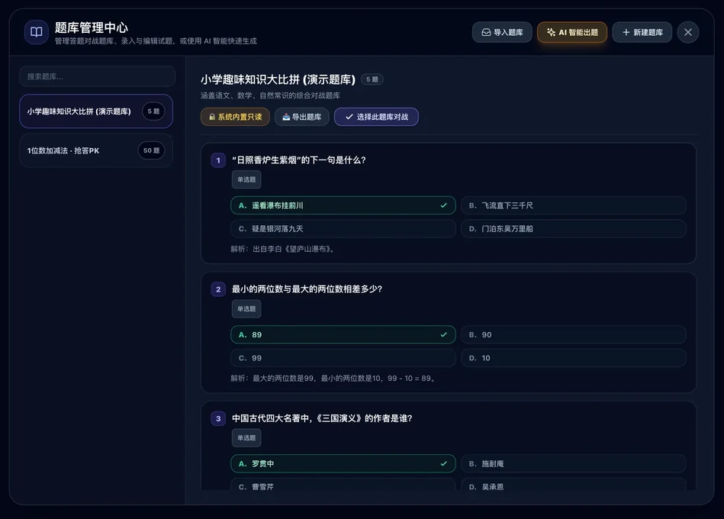The image size is (724, 519).
Task: Click question number 1 badge
Action: pyautogui.click(x=218, y=160)
